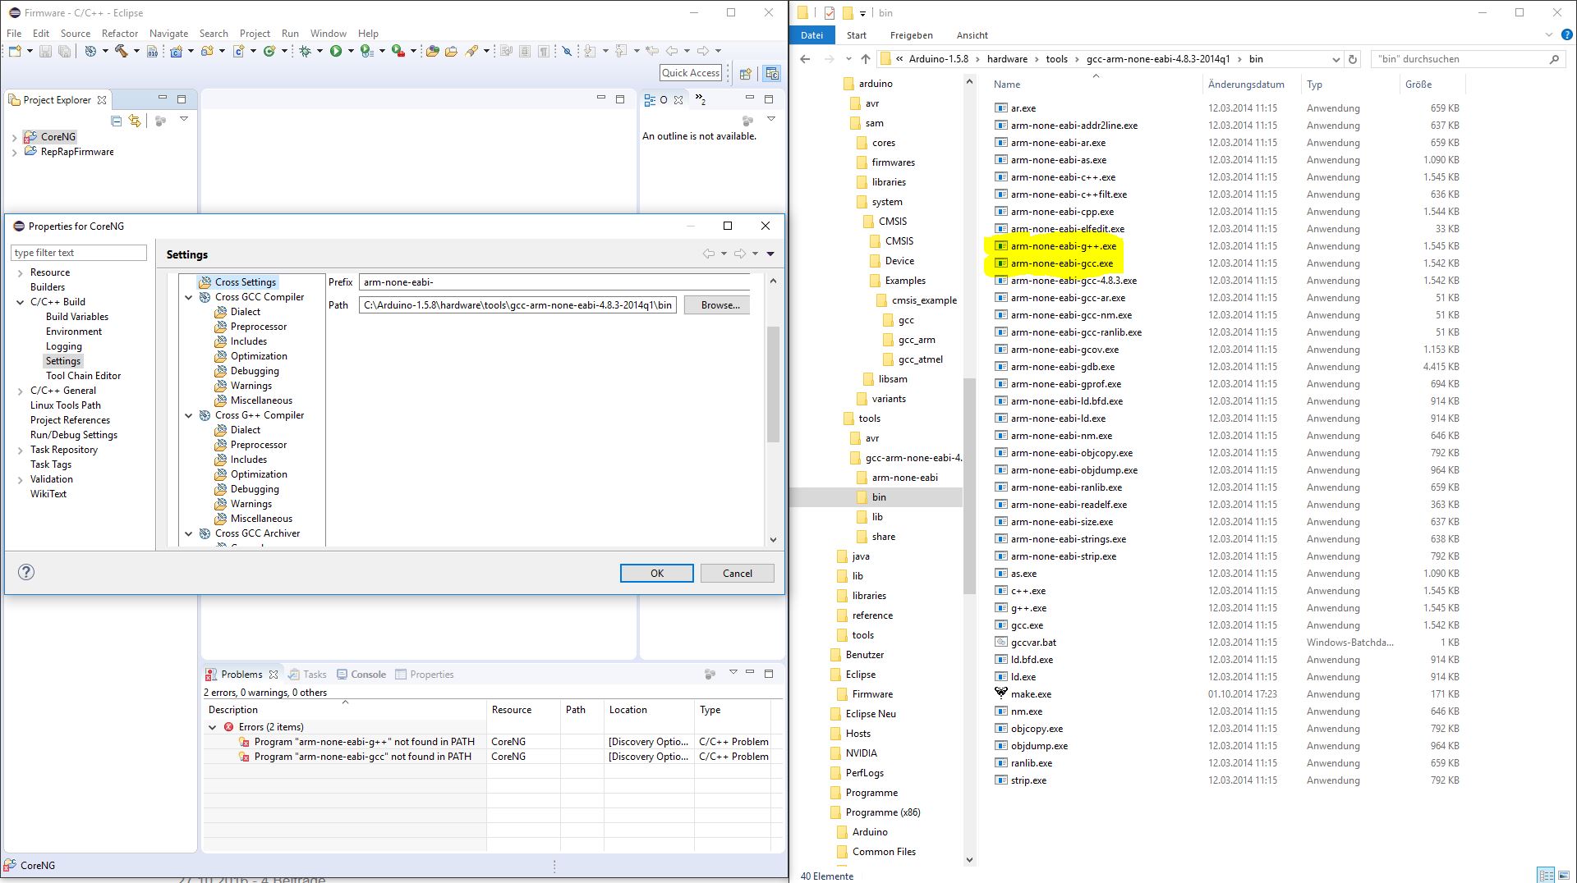Refresh the bin folder in Explorer
The height and width of the screenshot is (883, 1577).
(1352, 59)
